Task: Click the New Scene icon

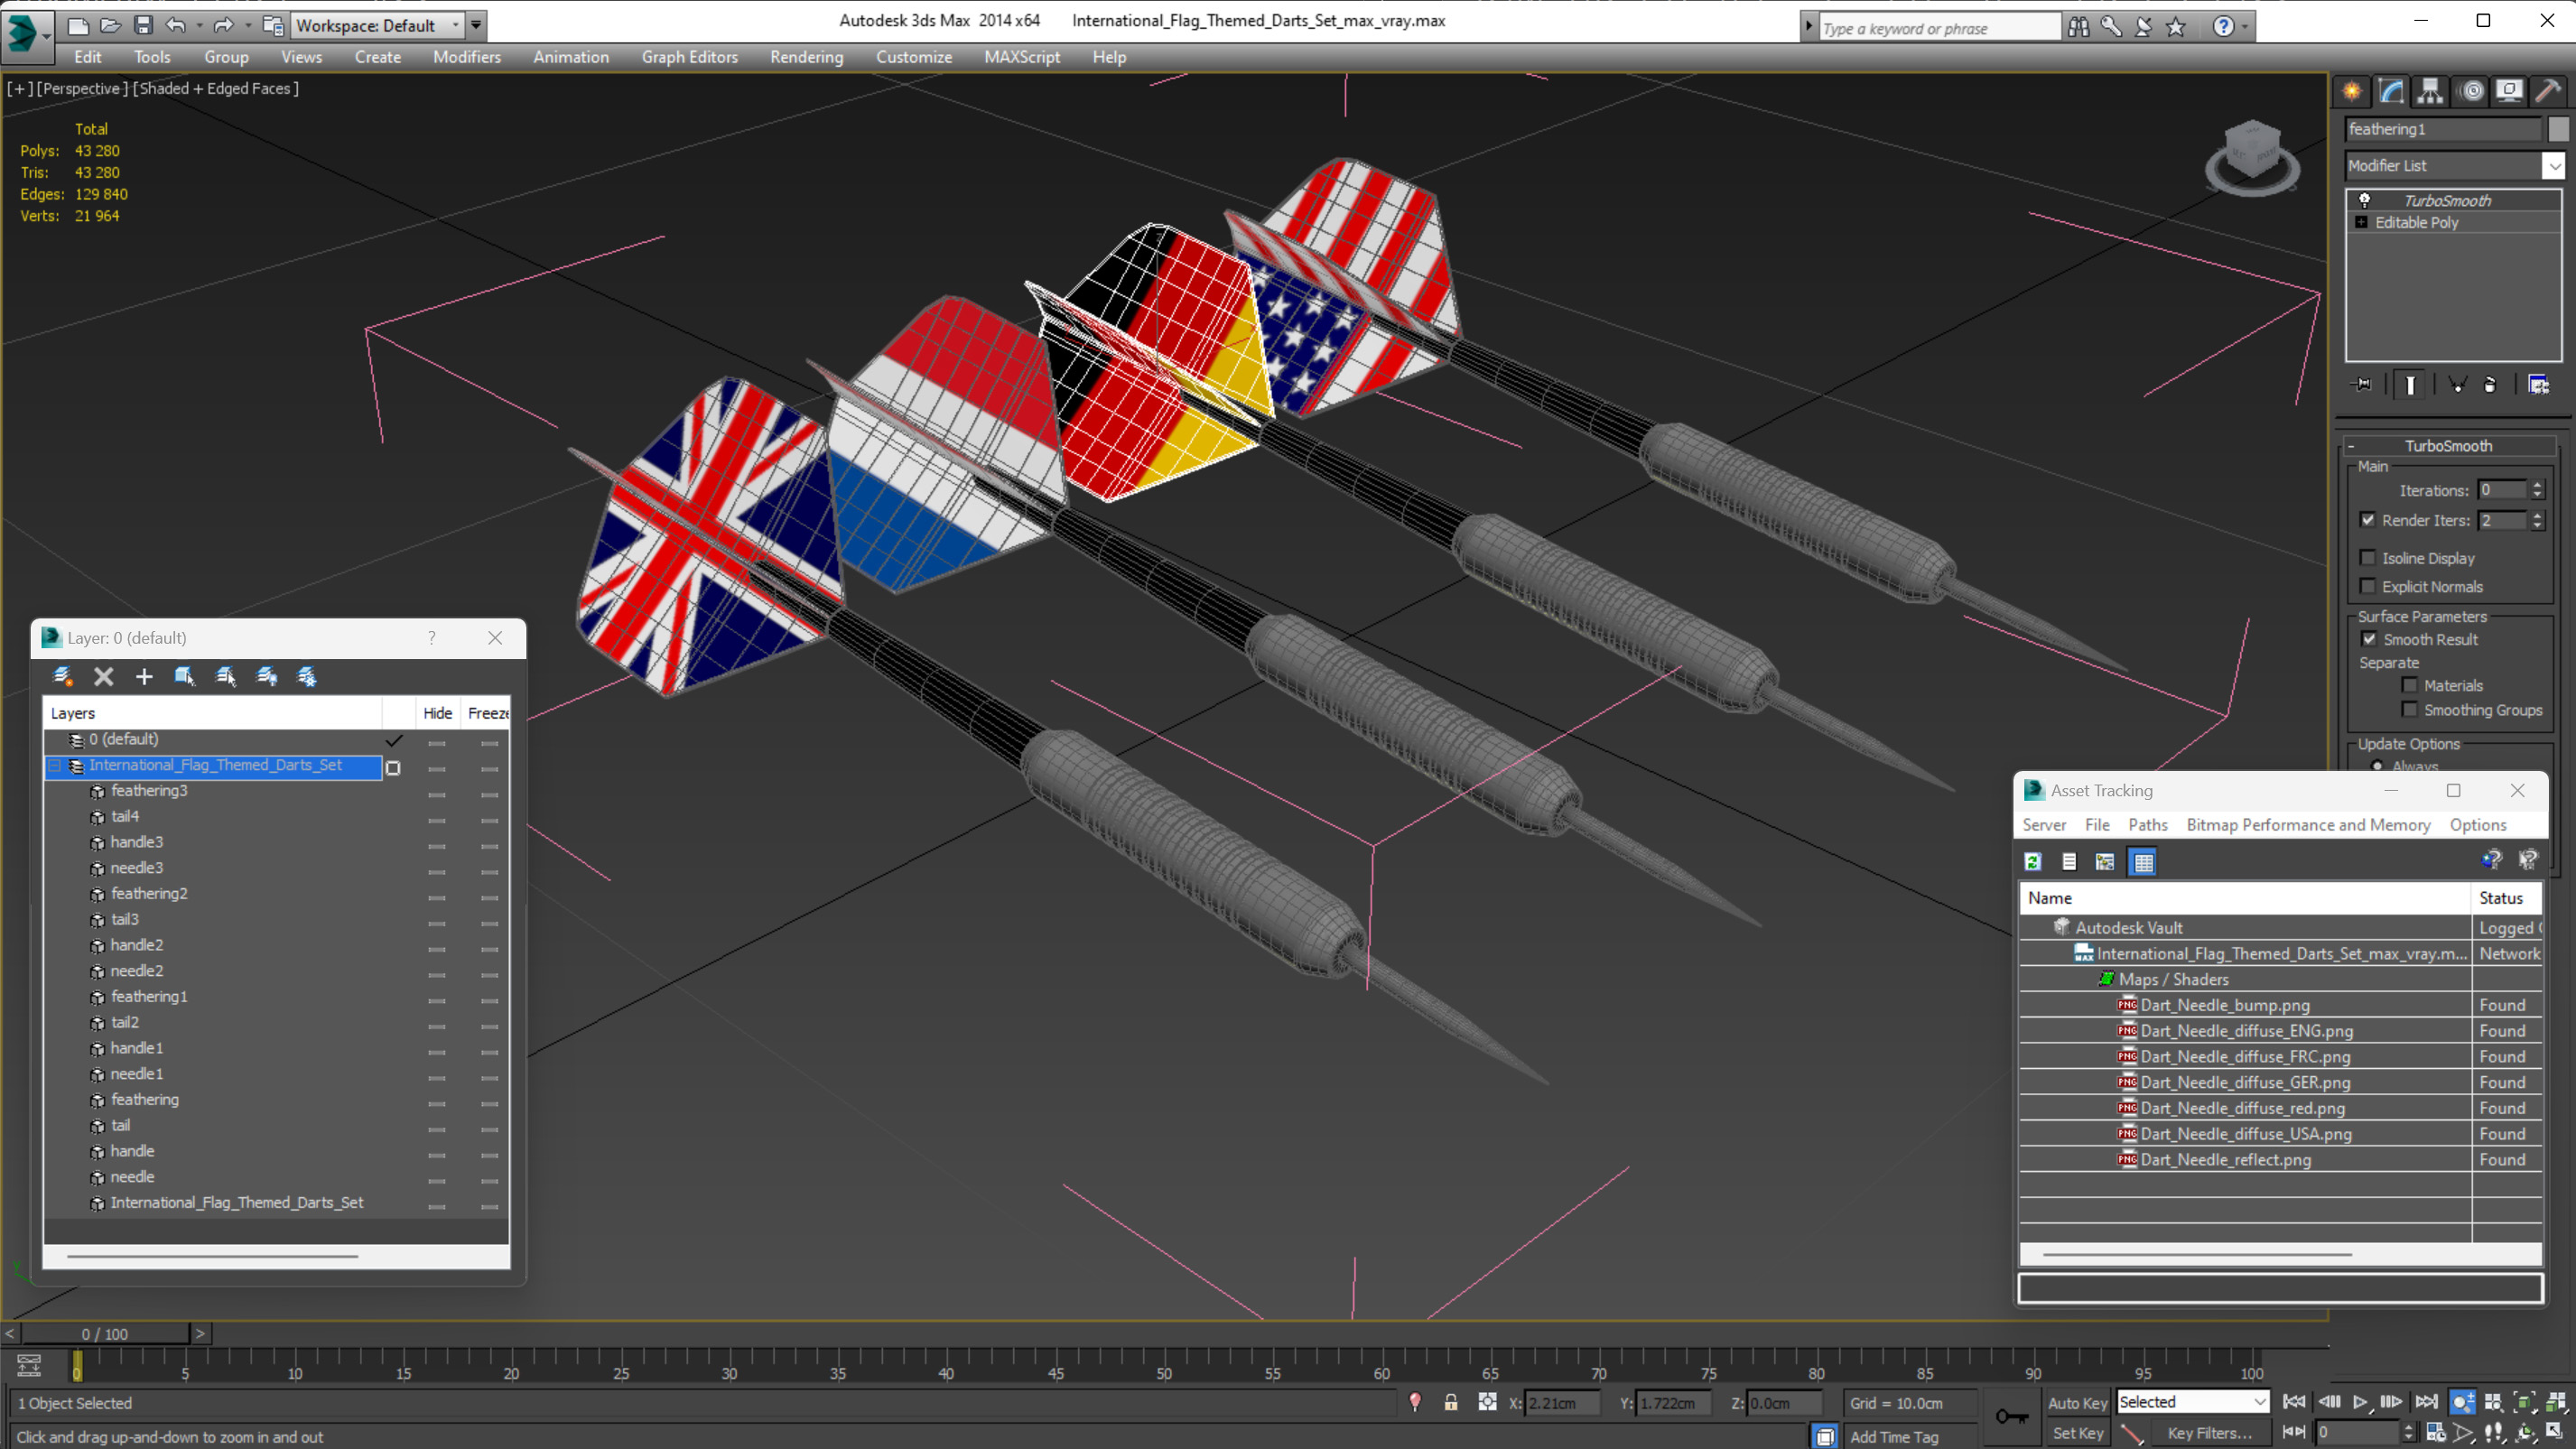Action: pyautogui.click(x=77, y=25)
